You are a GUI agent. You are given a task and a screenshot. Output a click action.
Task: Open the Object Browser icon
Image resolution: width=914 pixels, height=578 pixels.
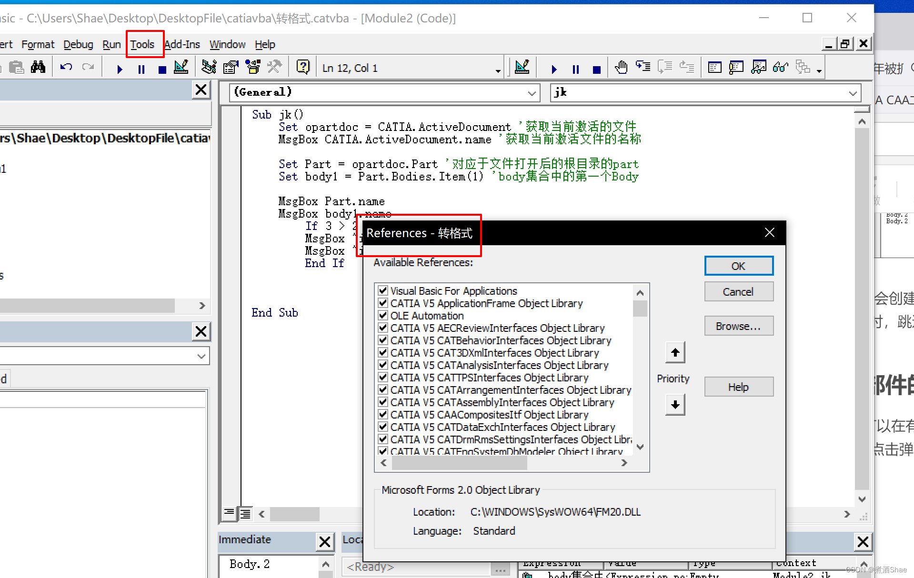click(253, 67)
